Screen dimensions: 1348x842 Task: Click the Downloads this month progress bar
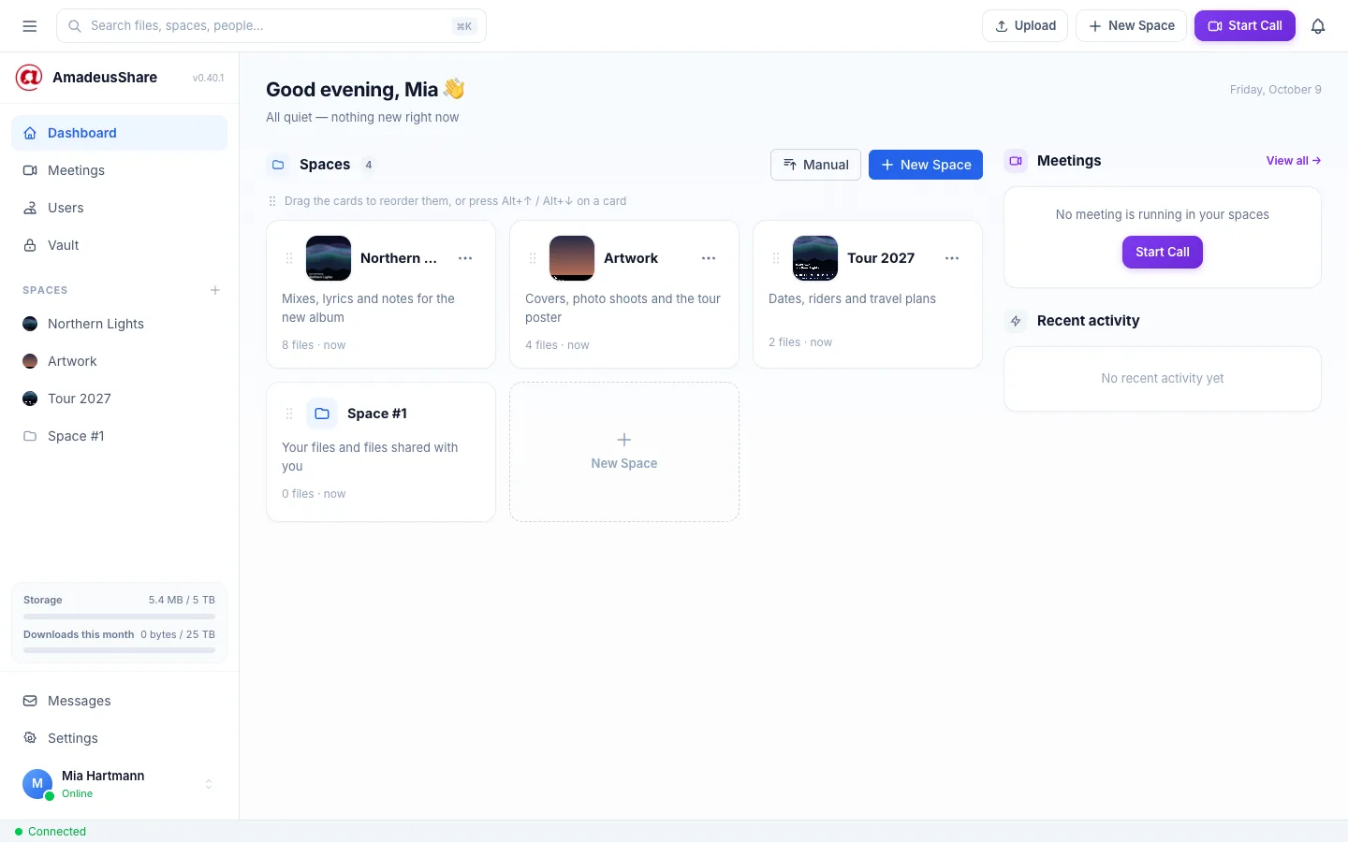coord(119,650)
